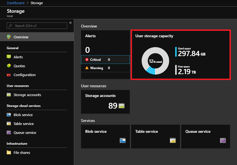Click the Overview globe icon in sidebar

[x=9, y=37]
